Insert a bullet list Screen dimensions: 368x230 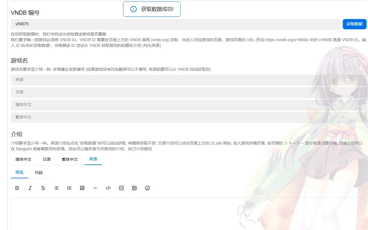(56, 188)
